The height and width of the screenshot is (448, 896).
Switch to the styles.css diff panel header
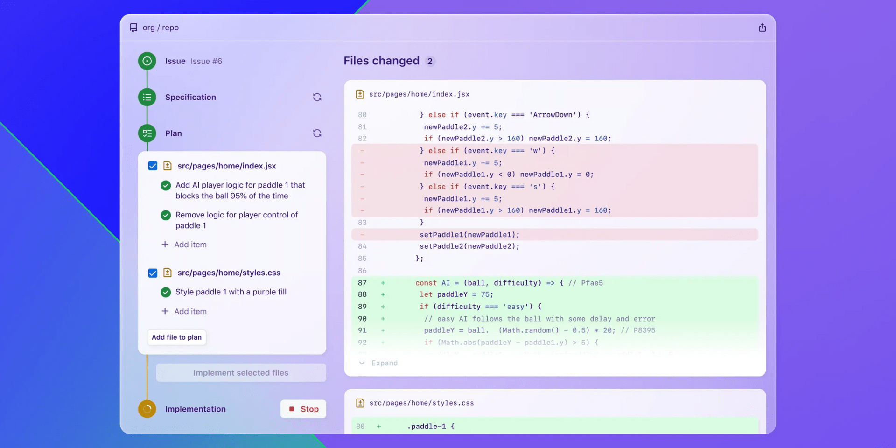[x=421, y=403]
